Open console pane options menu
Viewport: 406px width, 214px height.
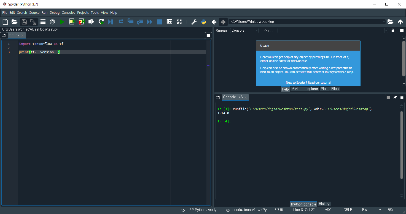[402, 97]
